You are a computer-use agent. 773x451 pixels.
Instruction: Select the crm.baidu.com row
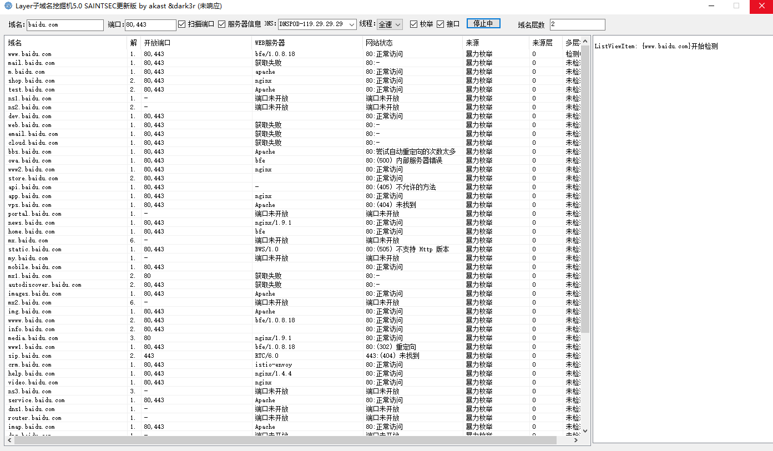point(293,364)
